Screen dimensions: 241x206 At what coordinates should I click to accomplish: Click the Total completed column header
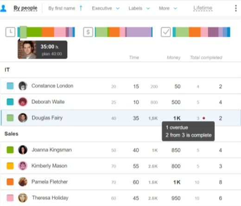click(x=206, y=57)
